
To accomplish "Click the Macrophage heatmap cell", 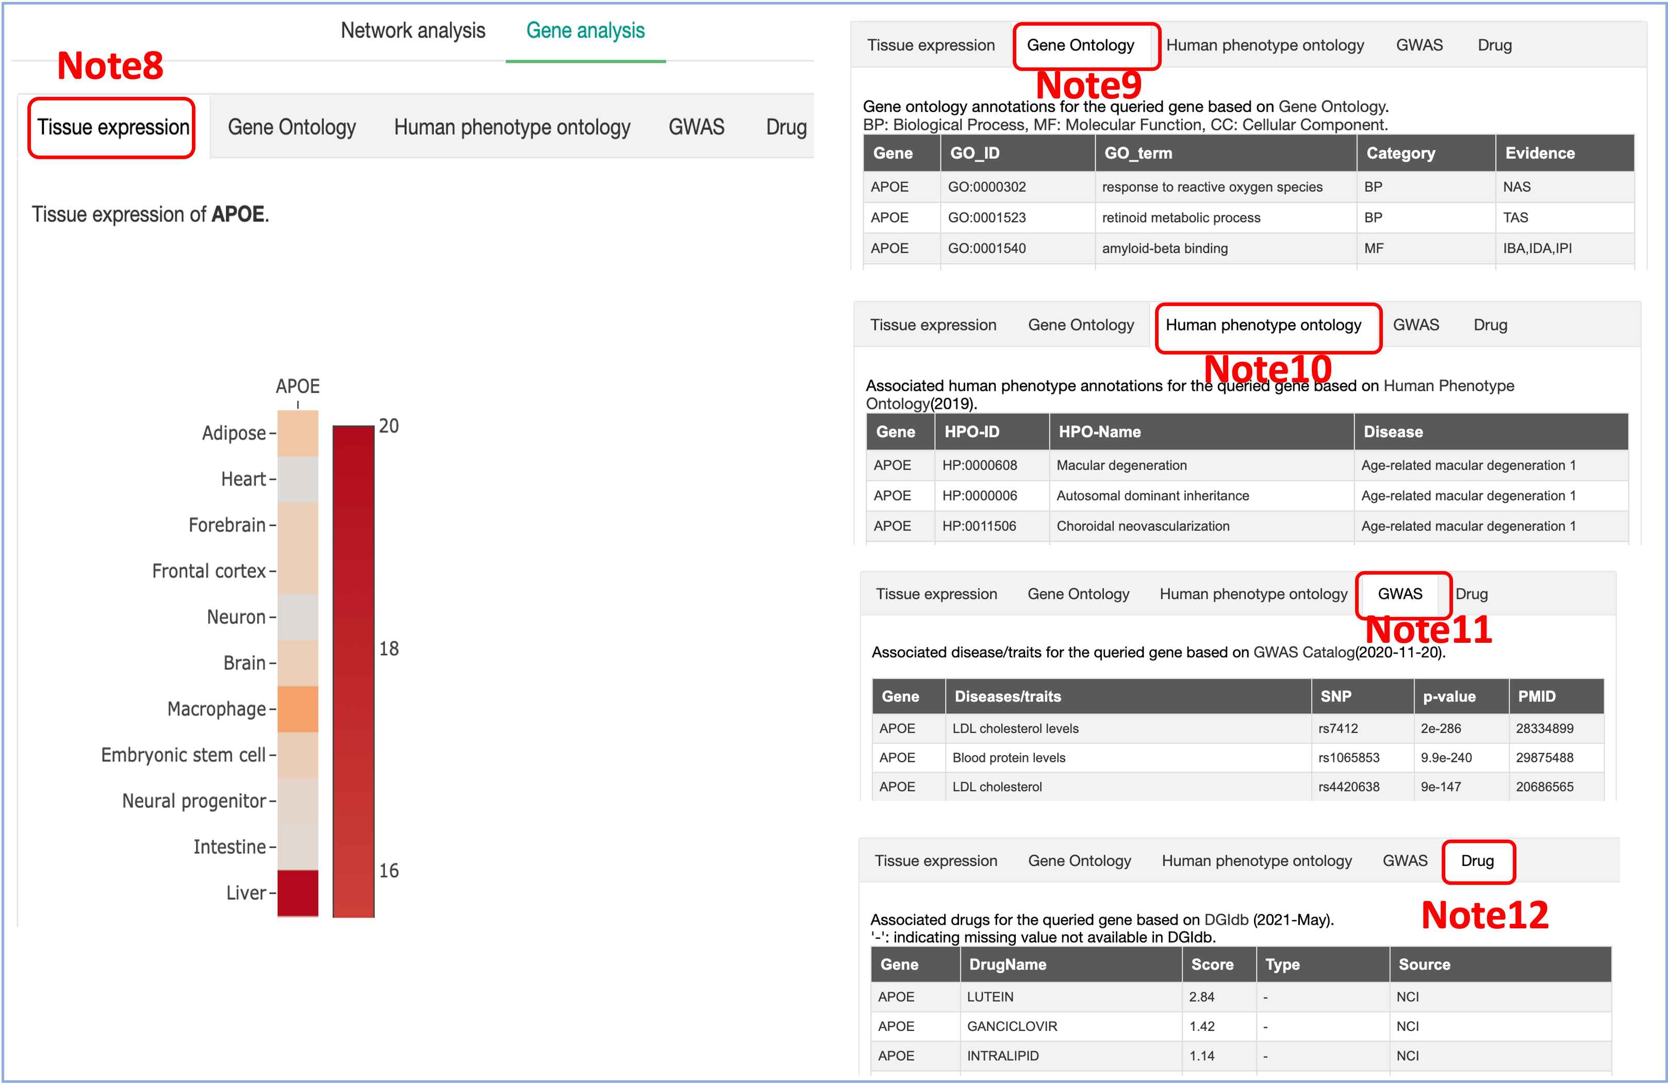I will pyautogui.click(x=298, y=709).
